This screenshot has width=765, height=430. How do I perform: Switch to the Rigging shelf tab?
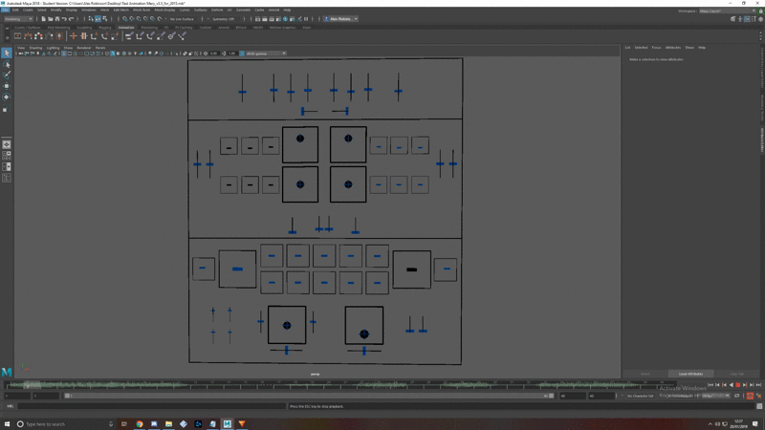[105, 28]
